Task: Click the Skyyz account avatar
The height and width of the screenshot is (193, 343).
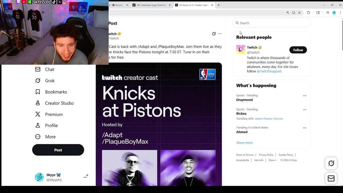Action: tap(39, 177)
